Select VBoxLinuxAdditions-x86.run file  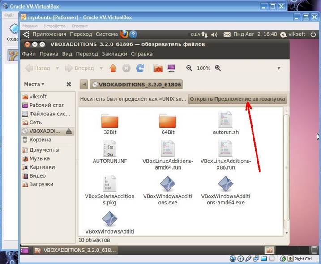click(x=226, y=155)
